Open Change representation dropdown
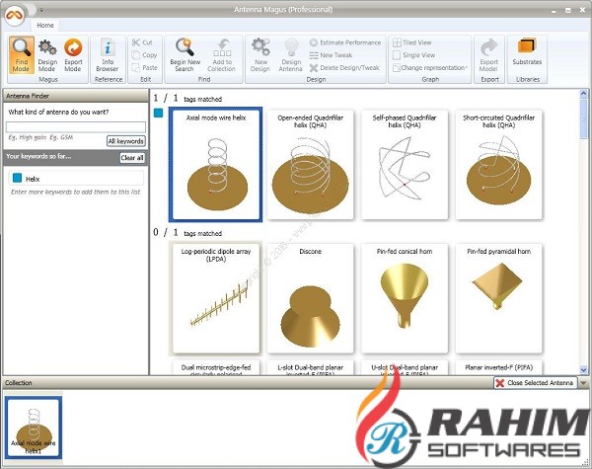 tap(430, 68)
